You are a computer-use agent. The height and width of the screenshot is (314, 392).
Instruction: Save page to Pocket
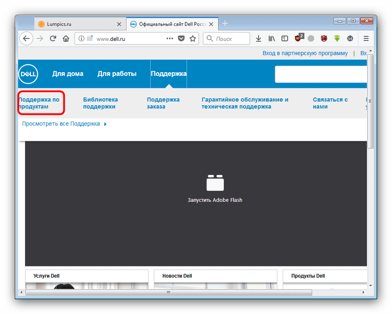[x=181, y=39]
